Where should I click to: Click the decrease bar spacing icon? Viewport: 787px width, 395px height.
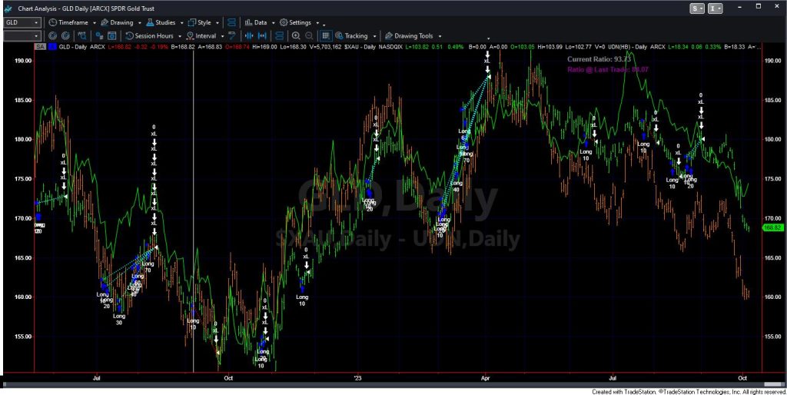pyautogui.click(x=262, y=36)
